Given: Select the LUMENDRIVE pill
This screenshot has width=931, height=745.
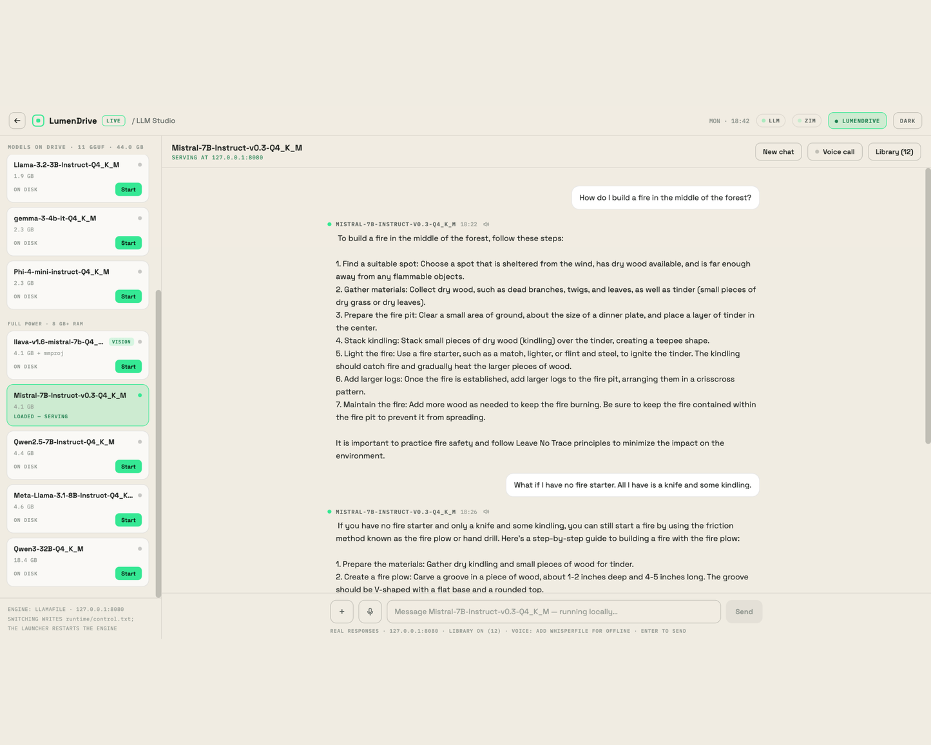Looking at the screenshot, I should pos(857,121).
